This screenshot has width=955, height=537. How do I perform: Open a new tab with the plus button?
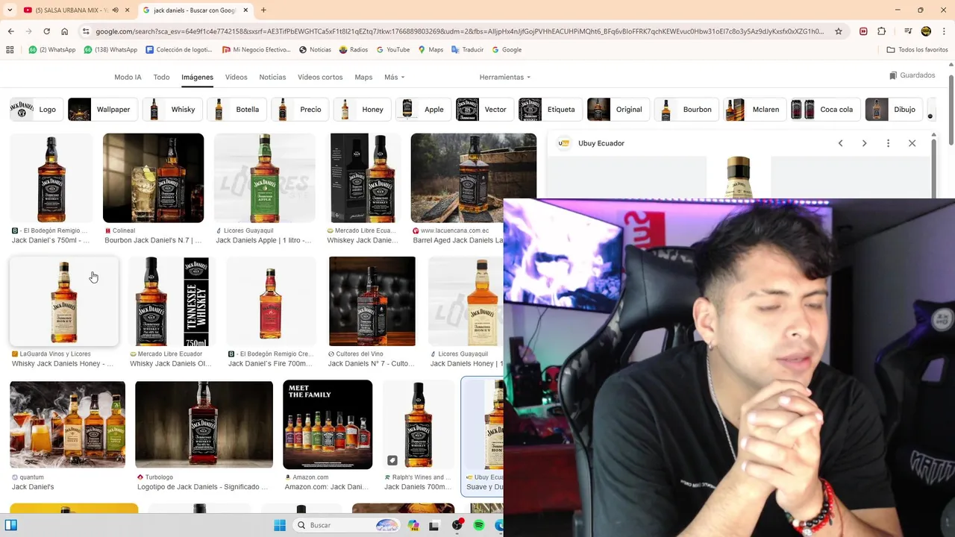coord(263,10)
